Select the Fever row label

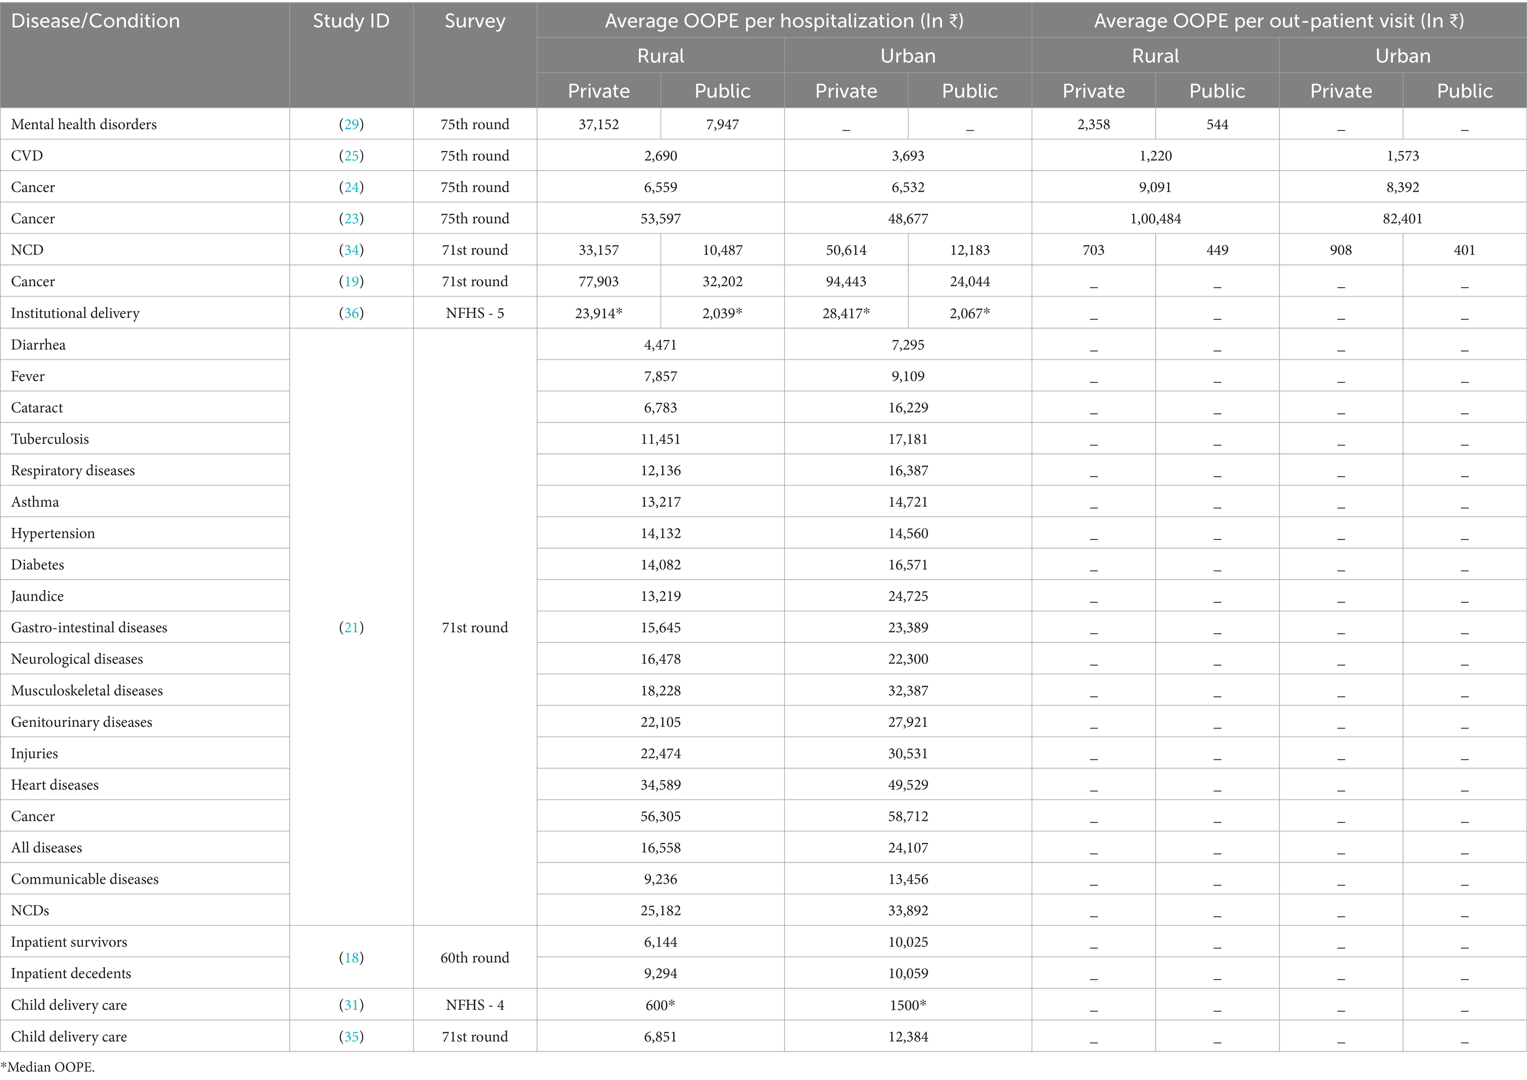coord(27,376)
